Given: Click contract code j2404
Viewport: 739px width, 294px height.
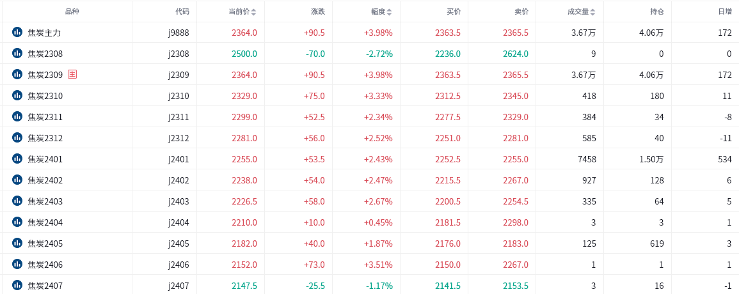Looking at the screenshot, I should pyautogui.click(x=179, y=222).
